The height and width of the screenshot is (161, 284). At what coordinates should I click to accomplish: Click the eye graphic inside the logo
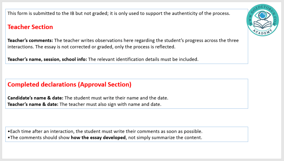point(262,15)
